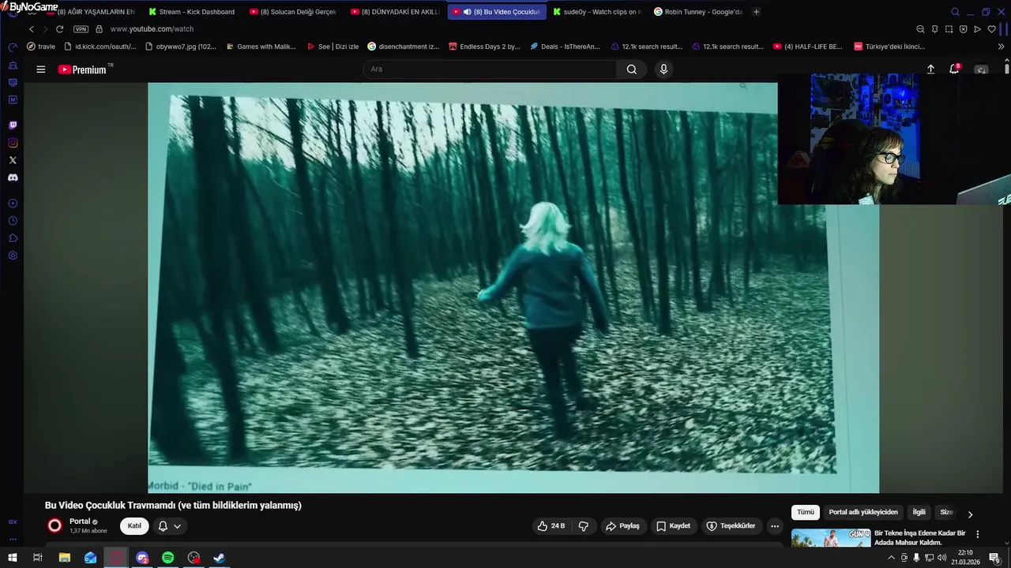
Task: Click the address bar www.youtube.com/watch
Action: coord(152,29)
